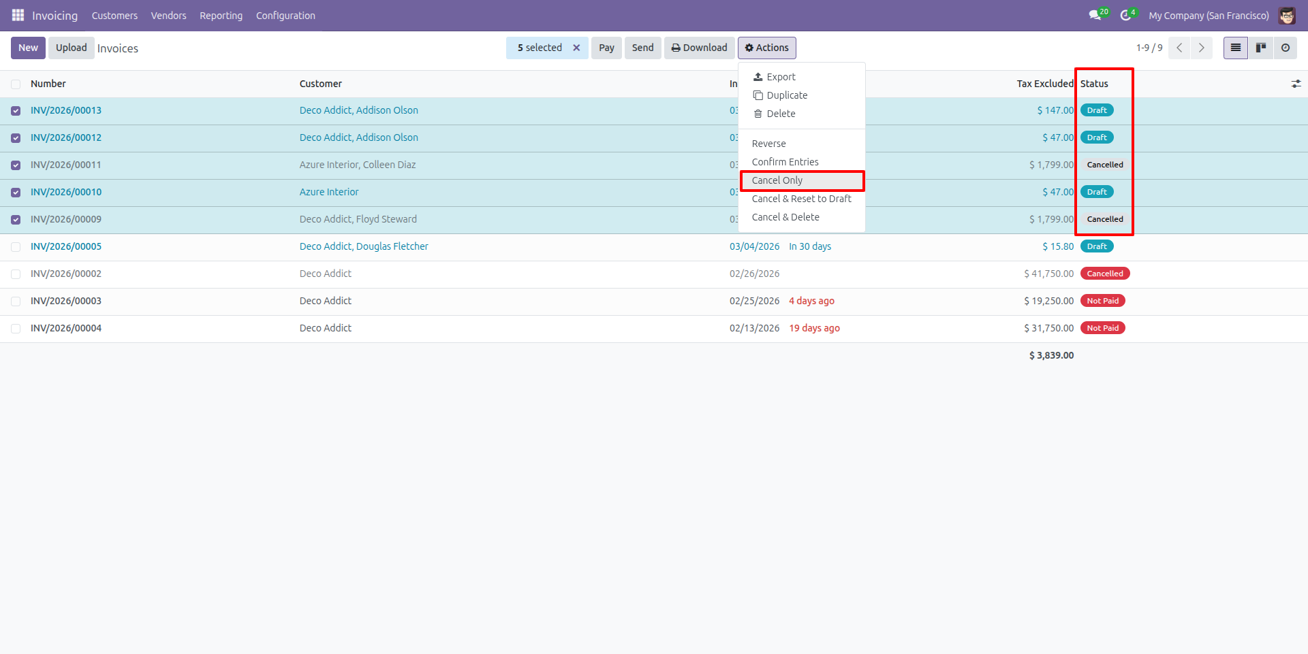This screenshot has width=1308, height=654.
Task: Sort by Tax Excluded column header
Action: [x=1045, y=84]
